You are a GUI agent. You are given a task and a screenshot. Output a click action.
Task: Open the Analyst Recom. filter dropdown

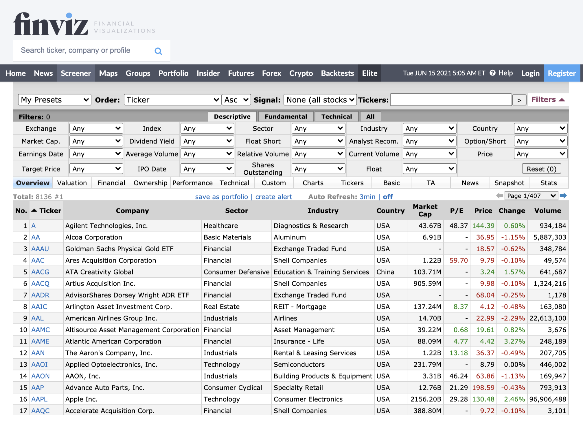pos(429,141)
